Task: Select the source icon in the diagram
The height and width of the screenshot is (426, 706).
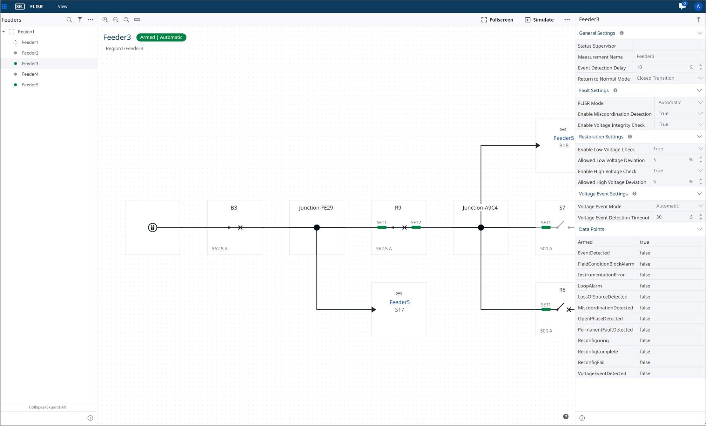Action: tap(153, 228)
